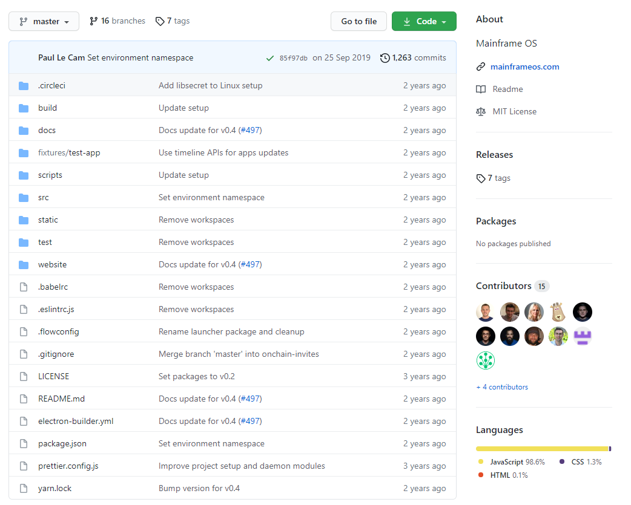Image resolution: width=631 pixels, height=505 pixels.
Task: View the 16 branches link
Action: [117, 21]
